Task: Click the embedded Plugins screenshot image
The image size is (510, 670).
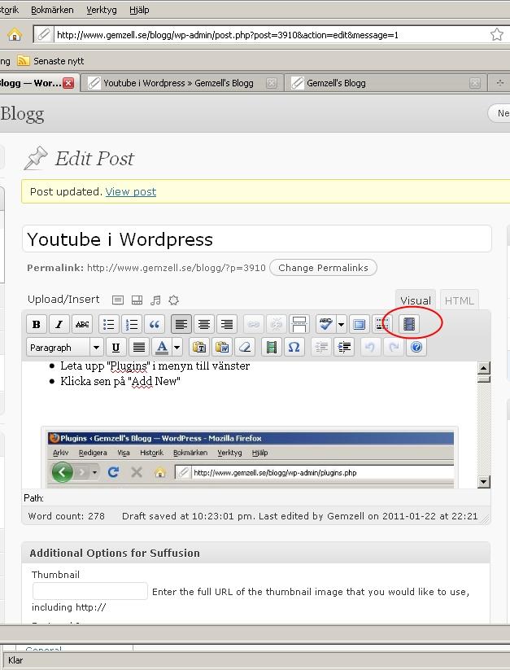Action: (x=250, y=458)
